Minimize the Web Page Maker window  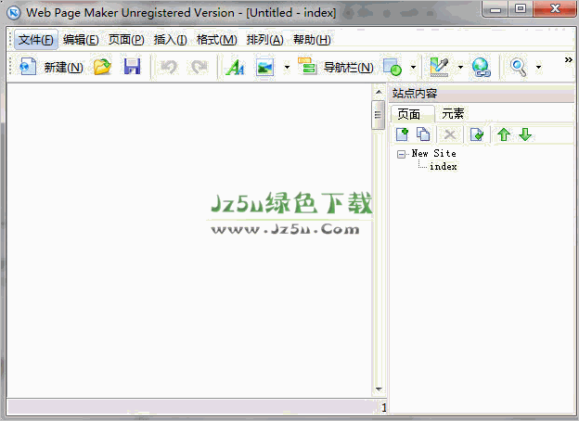(495, 9)
